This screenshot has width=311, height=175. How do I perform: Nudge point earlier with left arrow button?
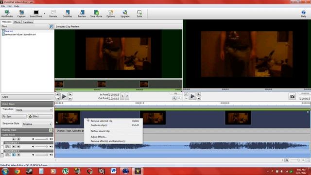click(x=122, y=96)
